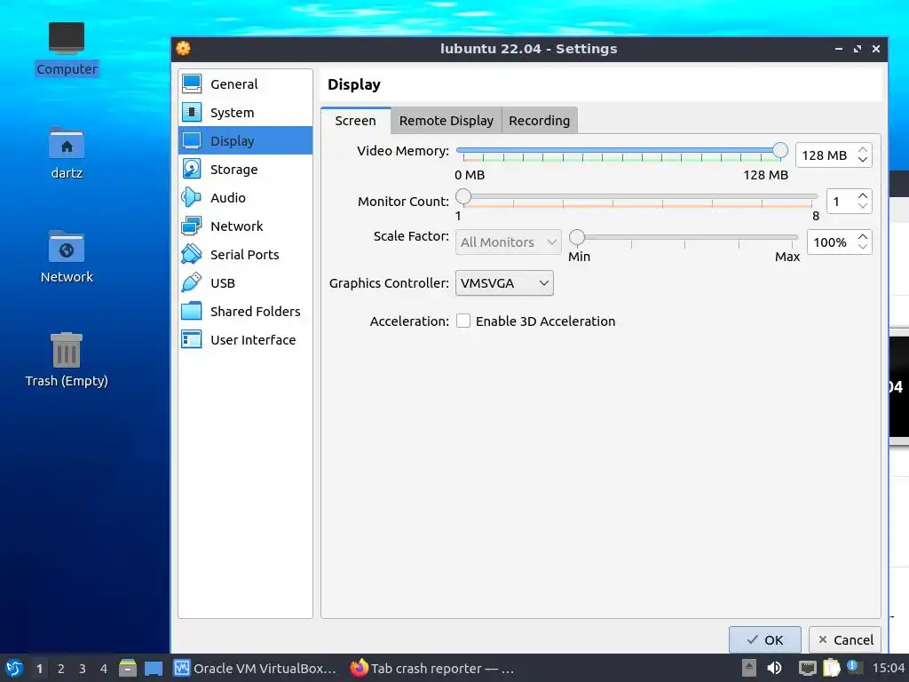This screenshot has height=682, width=909.
Task: Click the Cancel button
Action: (845, 639)
